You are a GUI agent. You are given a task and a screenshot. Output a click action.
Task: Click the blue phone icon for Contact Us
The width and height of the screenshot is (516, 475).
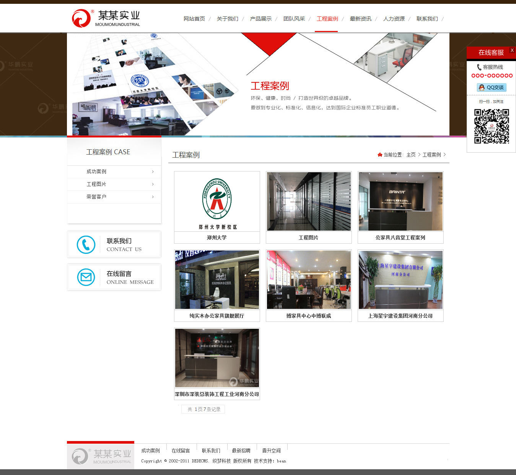coord(86,245)
